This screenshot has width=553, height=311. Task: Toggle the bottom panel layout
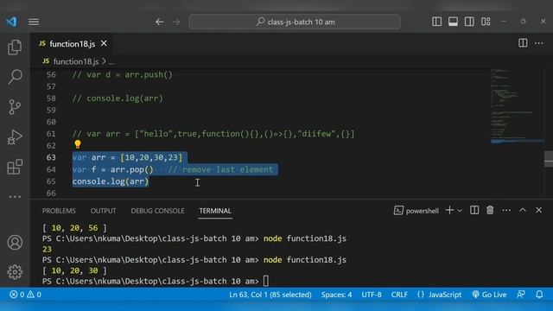pyautogui.click(x=453, y=22)
